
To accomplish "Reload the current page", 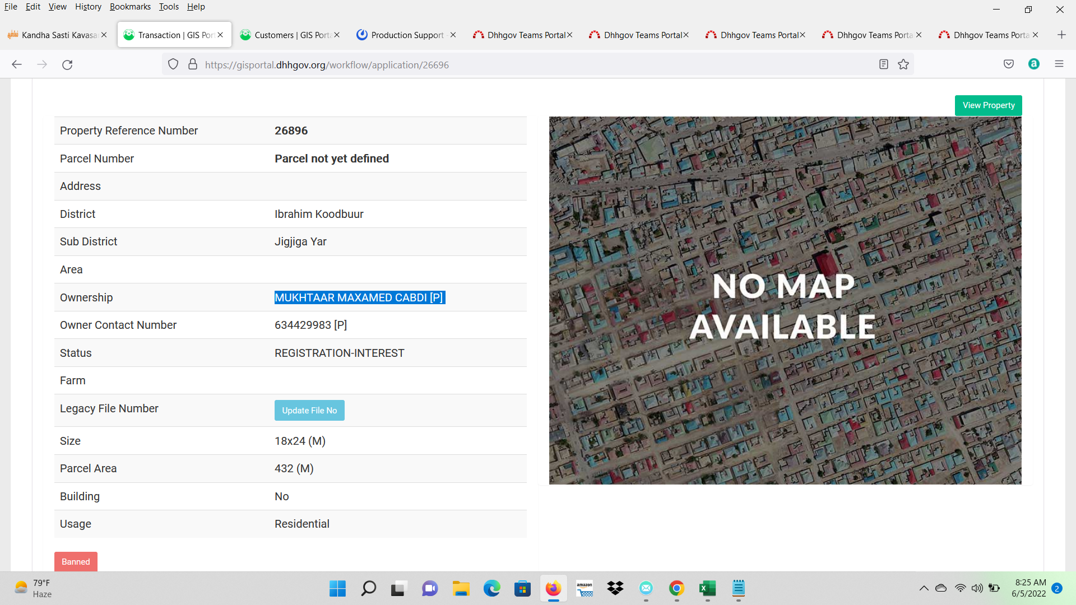I will (x=67, y=64).
